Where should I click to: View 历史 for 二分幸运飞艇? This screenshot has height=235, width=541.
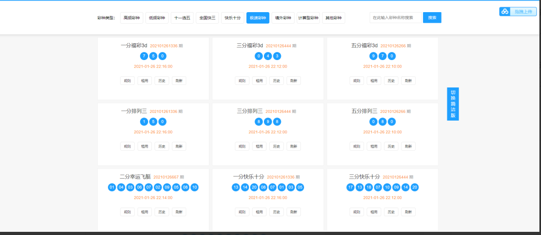pyautogui.click(x=162, y=212)
